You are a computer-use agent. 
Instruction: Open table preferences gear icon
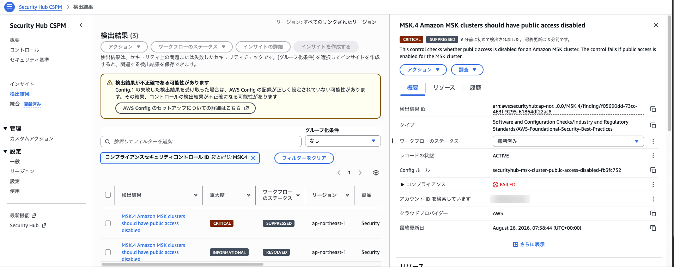(376, 173)
